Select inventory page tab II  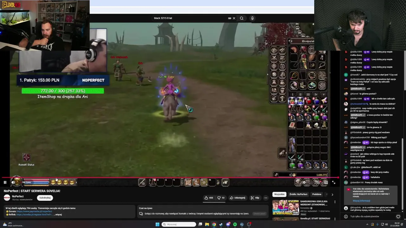pyautogui.click(x=300, y=94)
